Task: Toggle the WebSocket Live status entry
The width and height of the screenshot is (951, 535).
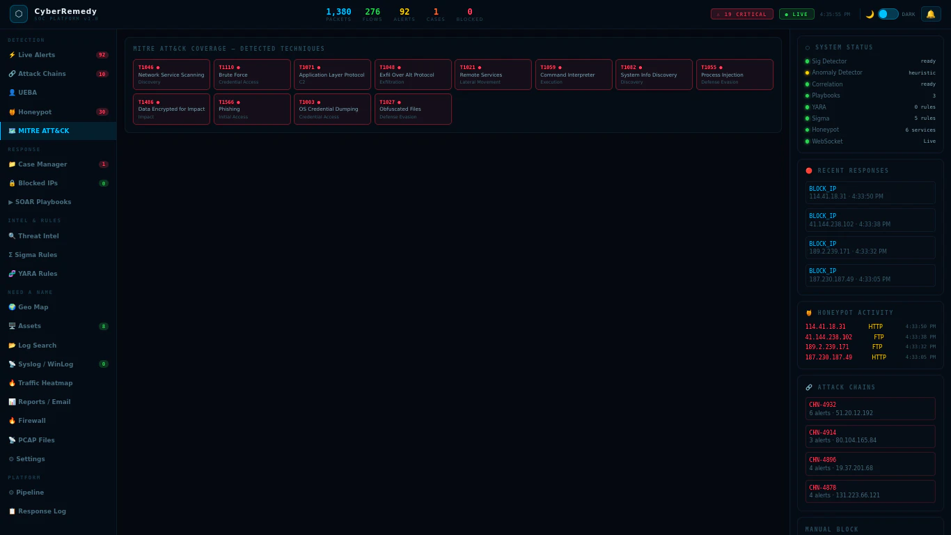Action: tap(871, 141)
